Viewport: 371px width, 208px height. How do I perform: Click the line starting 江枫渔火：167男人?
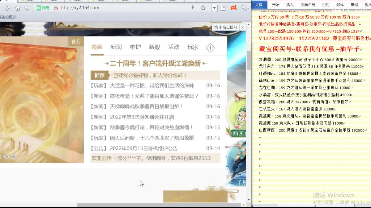click(x=296, y=109)
